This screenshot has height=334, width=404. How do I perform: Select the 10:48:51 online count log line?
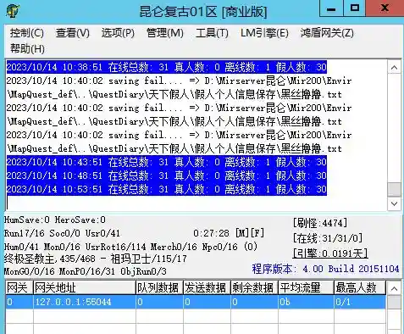point(167,175)
